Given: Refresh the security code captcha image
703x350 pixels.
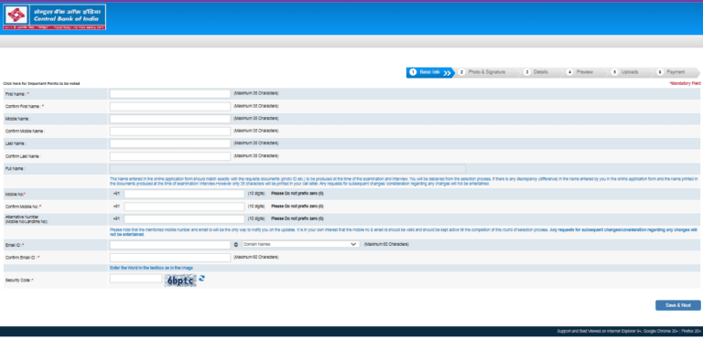Looking at the screenshot, I should point(201,279).
